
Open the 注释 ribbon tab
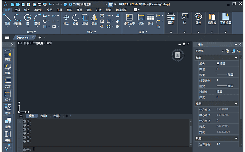coord(17,10)
